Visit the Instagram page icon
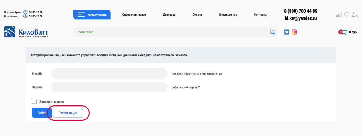 point(294,32)
